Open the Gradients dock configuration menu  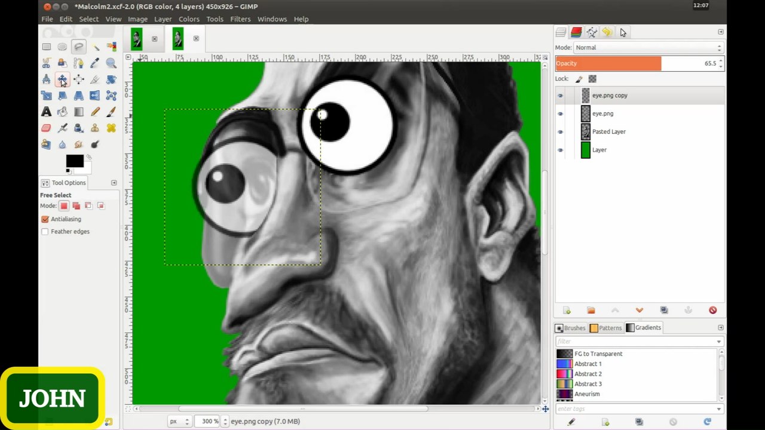point(721,327)
